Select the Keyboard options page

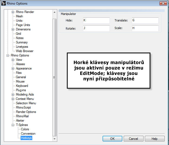click(x=22, y=86)
